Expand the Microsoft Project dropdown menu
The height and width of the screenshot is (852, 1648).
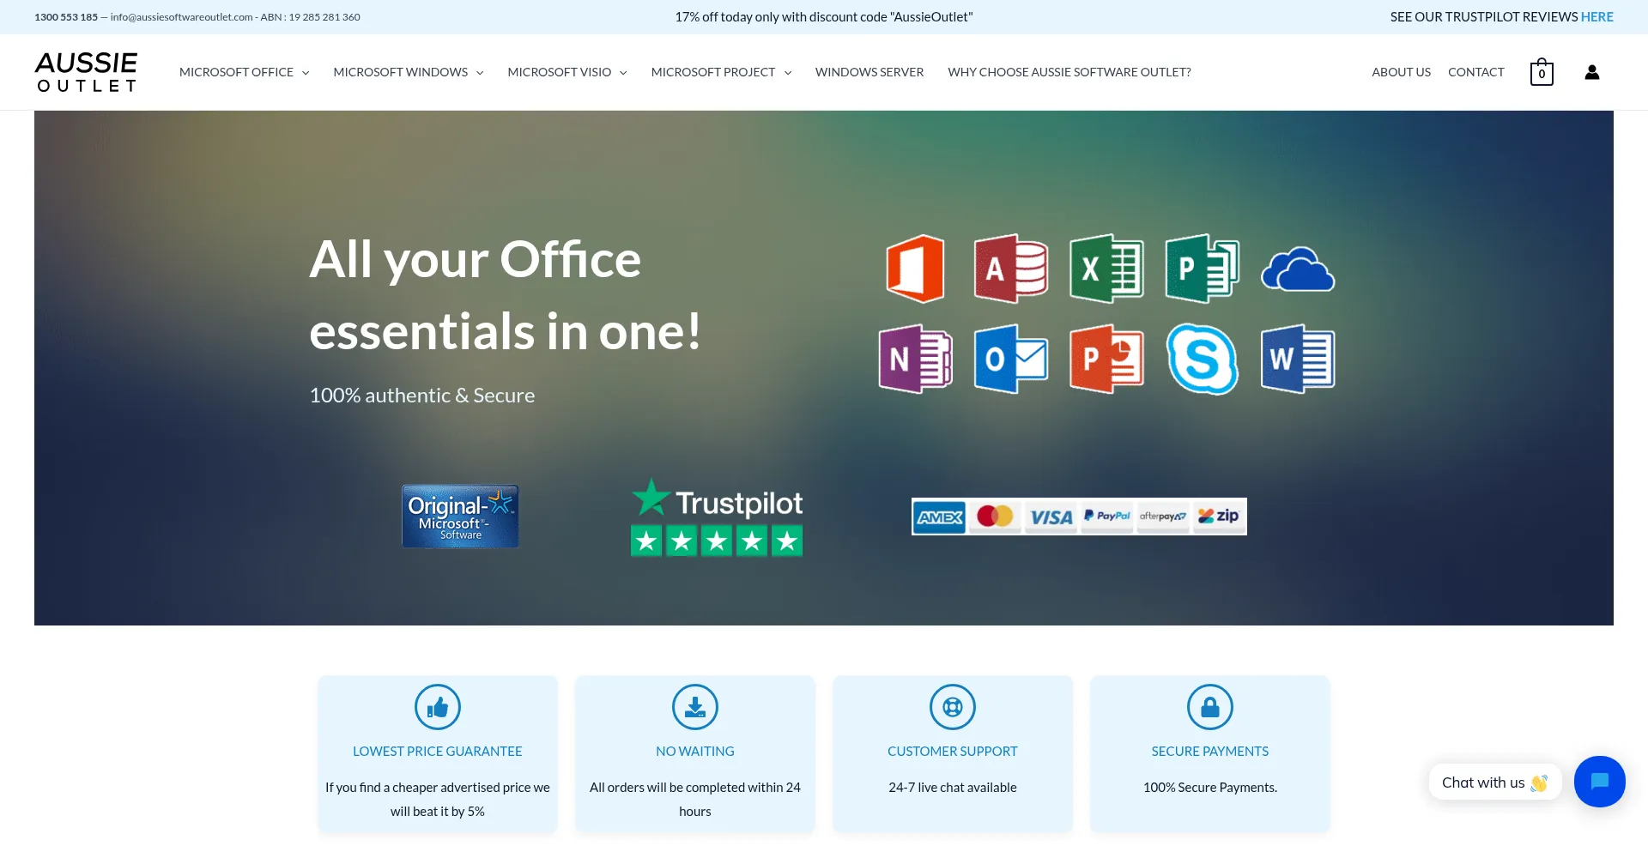(720, 73)
